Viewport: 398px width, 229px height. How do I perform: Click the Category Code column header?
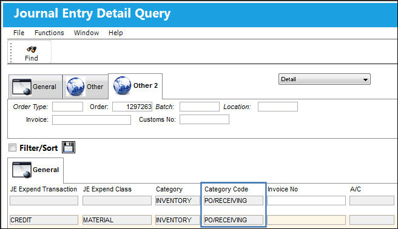point(226,189)
